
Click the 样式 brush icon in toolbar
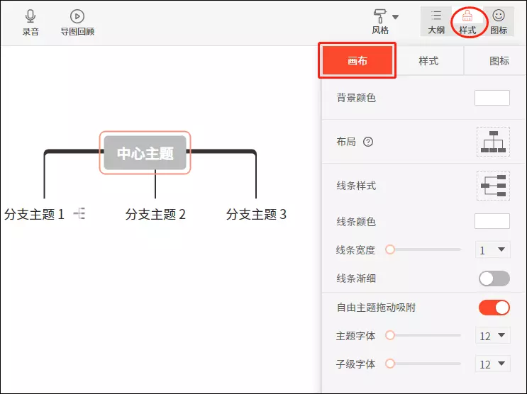[x=467, y=16]
